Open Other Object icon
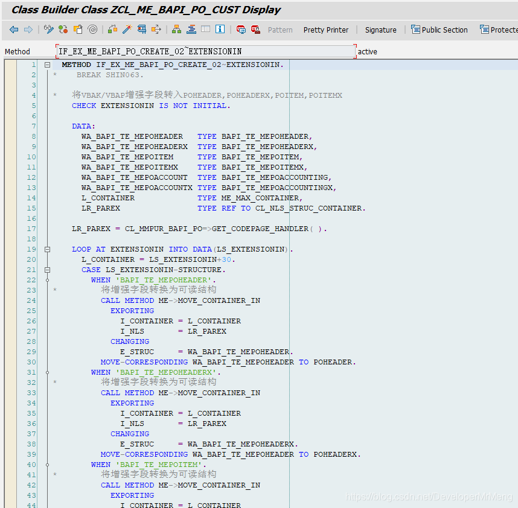The width and height of the screenshot is (518, 508). coord(78,30)
